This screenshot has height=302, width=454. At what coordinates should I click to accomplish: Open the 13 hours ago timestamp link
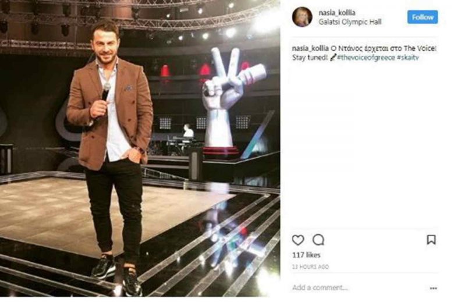click(x=310, y=267)
